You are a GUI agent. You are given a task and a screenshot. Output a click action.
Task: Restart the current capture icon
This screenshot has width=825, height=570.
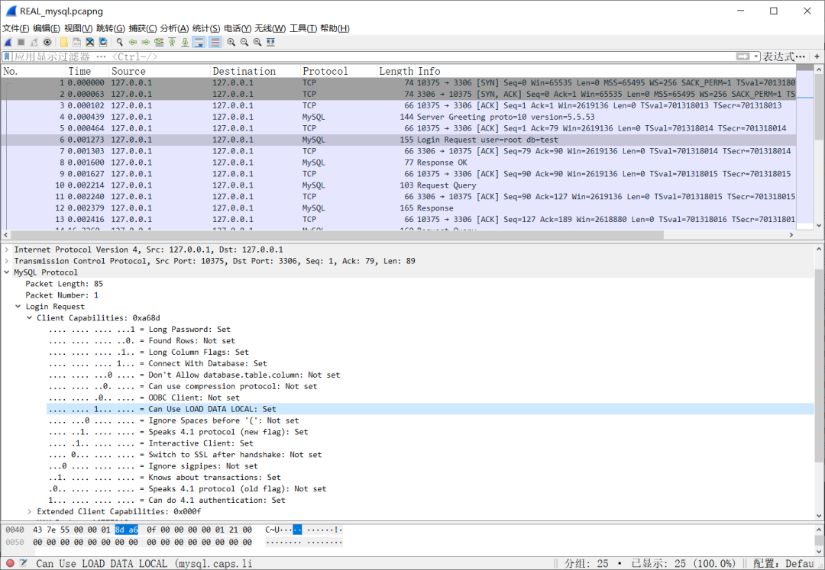point(34,43)
